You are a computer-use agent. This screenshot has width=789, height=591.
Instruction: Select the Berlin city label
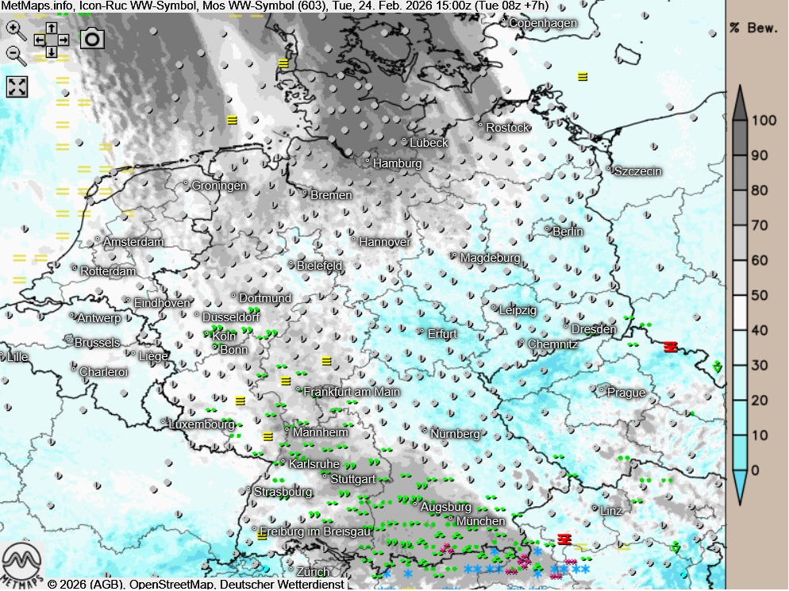click(568, 232)
